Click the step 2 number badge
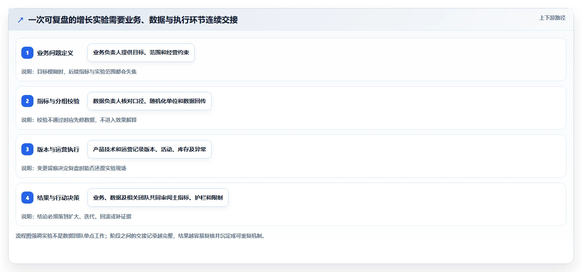The height and width of the screenshot is (272, 582). [27, 101]
